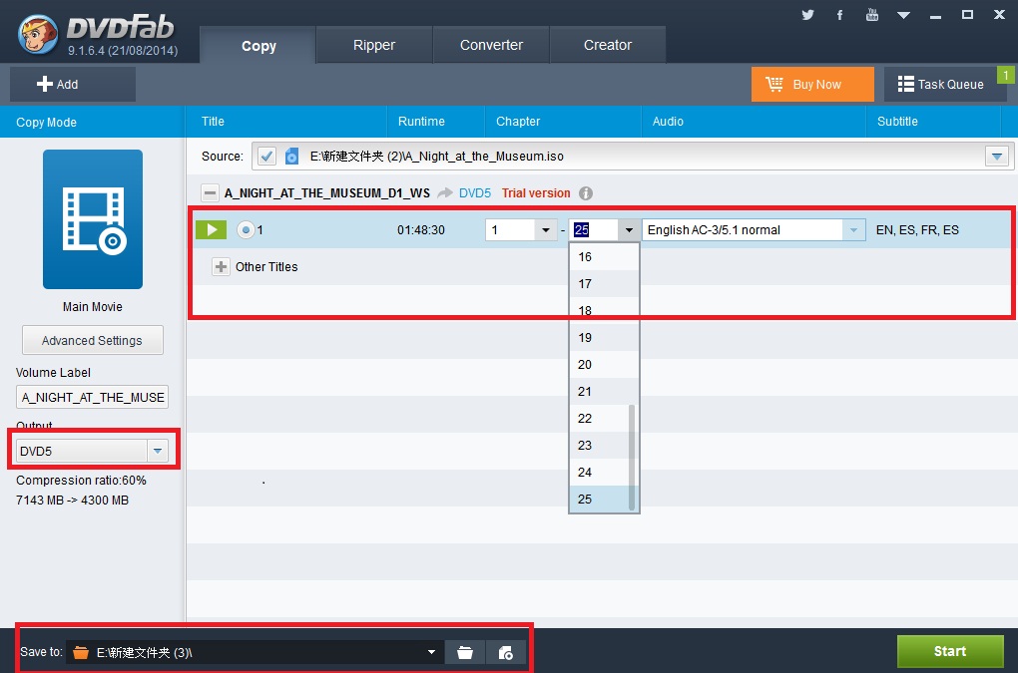Open the YouTube link icon
The image size is (1018, 673).
(x=872, y=14)
